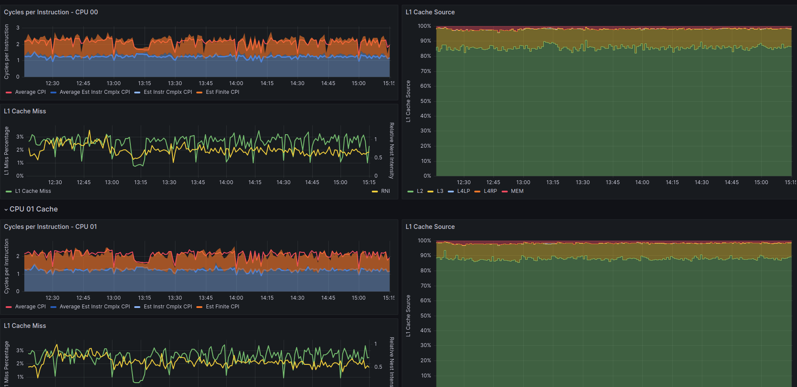
Task: Show only the L2 series in the legend
Action: [x=420, y=191]
